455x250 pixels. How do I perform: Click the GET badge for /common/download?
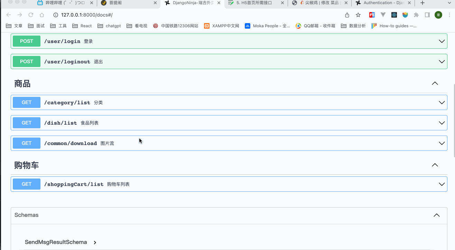pos(27,143)
